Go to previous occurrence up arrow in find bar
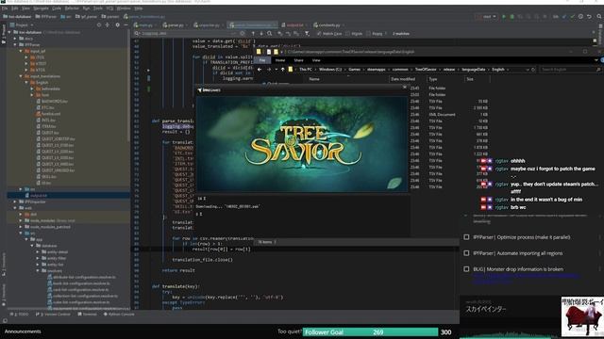 [253, 34]
